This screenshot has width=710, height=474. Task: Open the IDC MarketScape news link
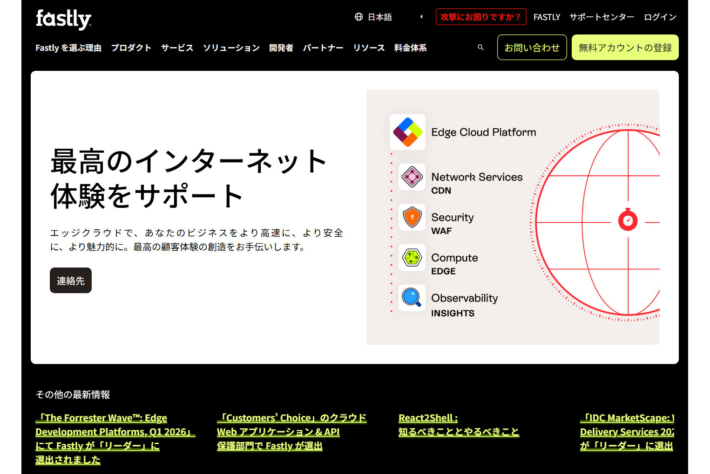(x=627, y=432)
